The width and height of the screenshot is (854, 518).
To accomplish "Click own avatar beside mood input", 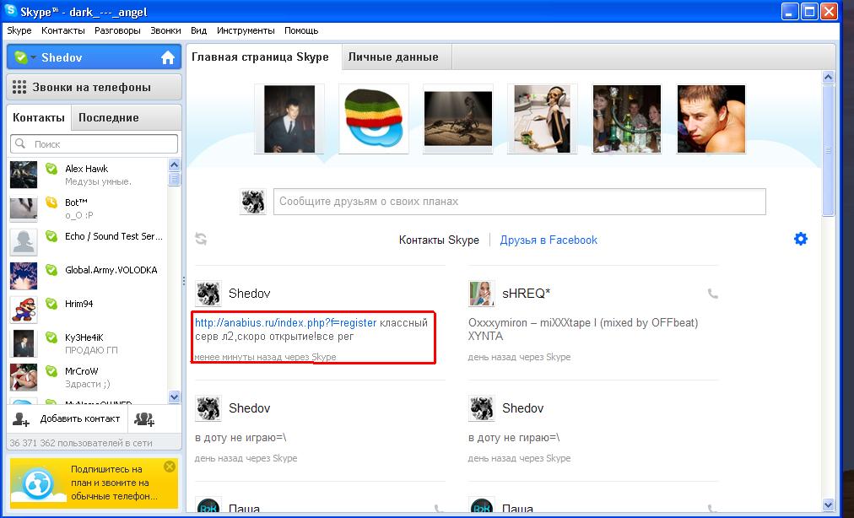I will click(x=253, y=202).
